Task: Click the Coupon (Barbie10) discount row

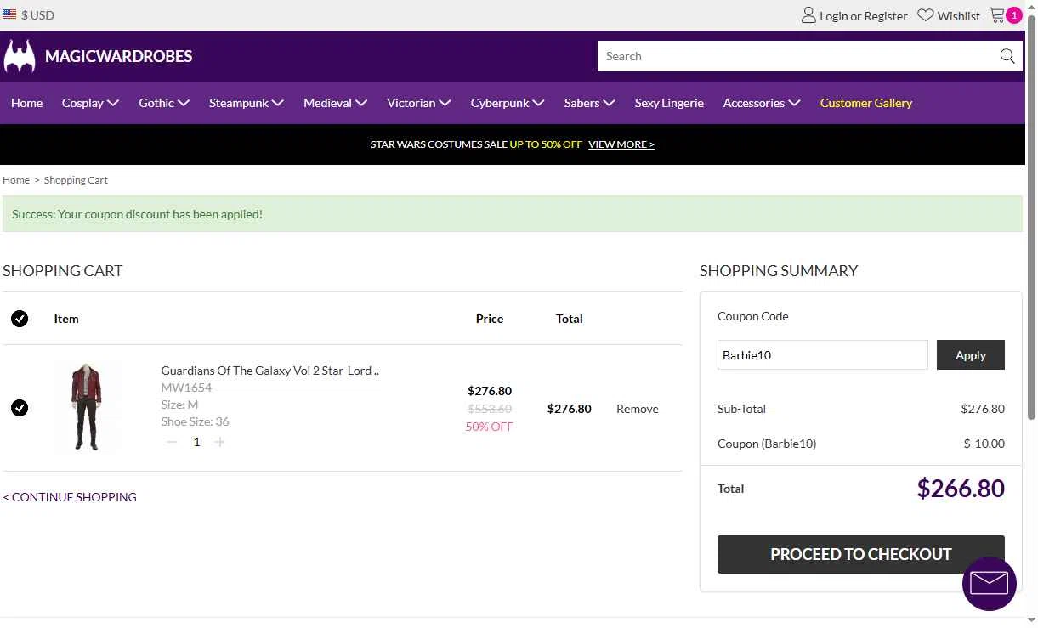Action: coord(861,444)
